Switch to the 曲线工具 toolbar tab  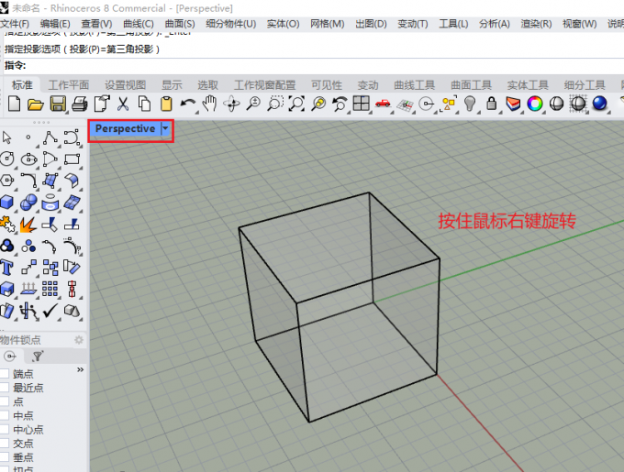414,85
